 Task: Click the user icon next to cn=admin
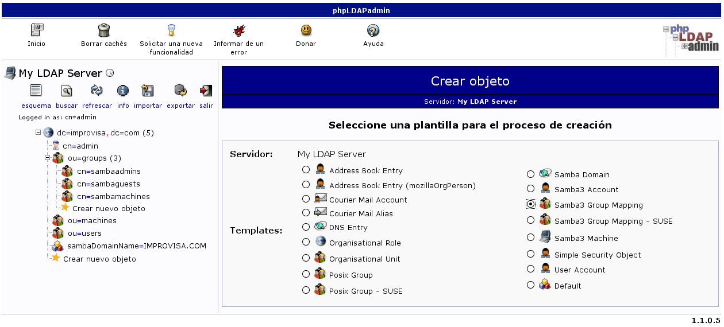[56, 146]
